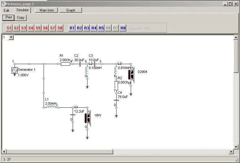Click the R2 resistor symbol
Screen dimensions: 240x163
tap(116, 86)
